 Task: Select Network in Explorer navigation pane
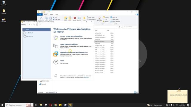43,84
